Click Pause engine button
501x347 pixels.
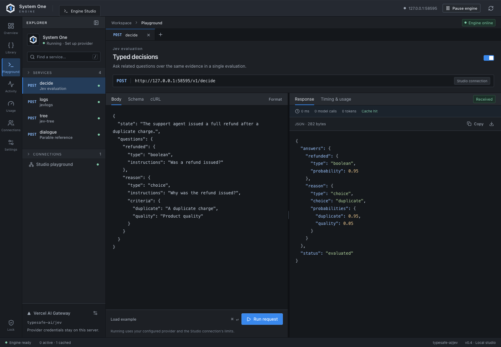pyautogui.click(x=461, y=8)
